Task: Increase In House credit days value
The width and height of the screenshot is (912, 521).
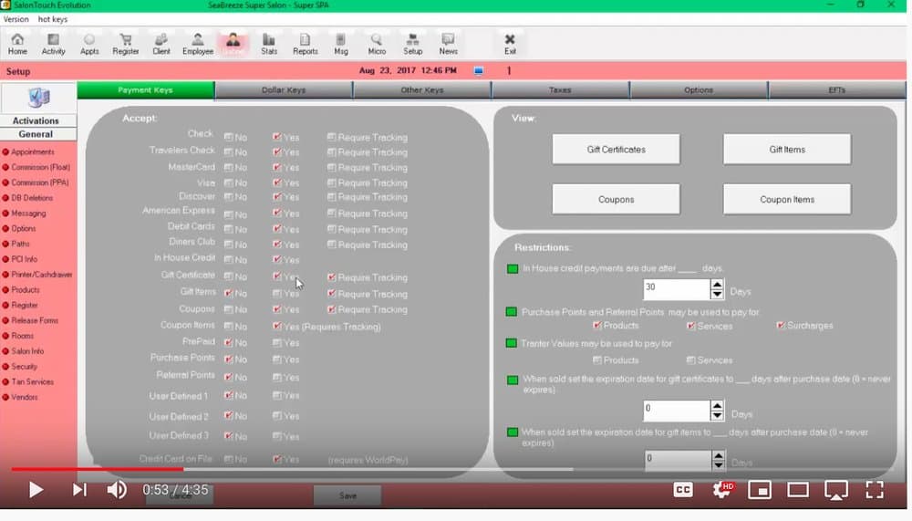Action: 717,284
